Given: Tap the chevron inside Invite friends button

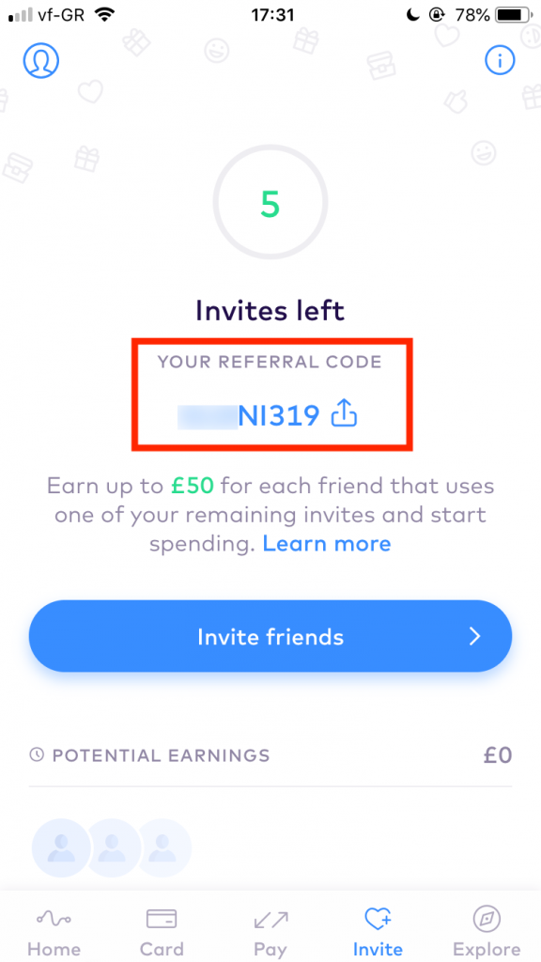Looking at the screenshot, I should 475,636.
